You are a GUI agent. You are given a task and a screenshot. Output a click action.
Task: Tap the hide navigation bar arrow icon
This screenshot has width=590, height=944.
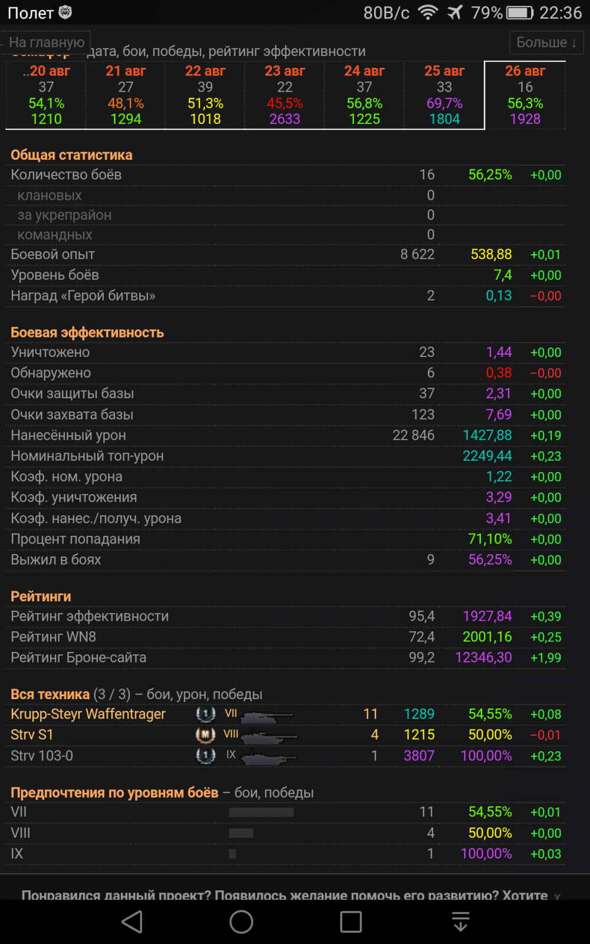click(x=460, y=922)
